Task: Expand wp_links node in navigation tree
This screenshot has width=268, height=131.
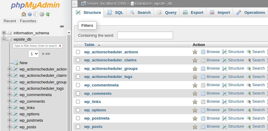Action: tap(10, 108)
